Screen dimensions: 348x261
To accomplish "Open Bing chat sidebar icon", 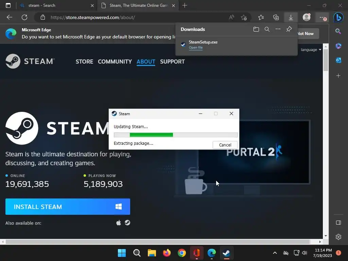I will [338, 17].
